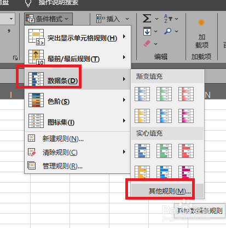Choose 新建规则(N)... menu entry
Image resolution: width=226 pixels, height=228 pixels.
(x=78, y=138)
